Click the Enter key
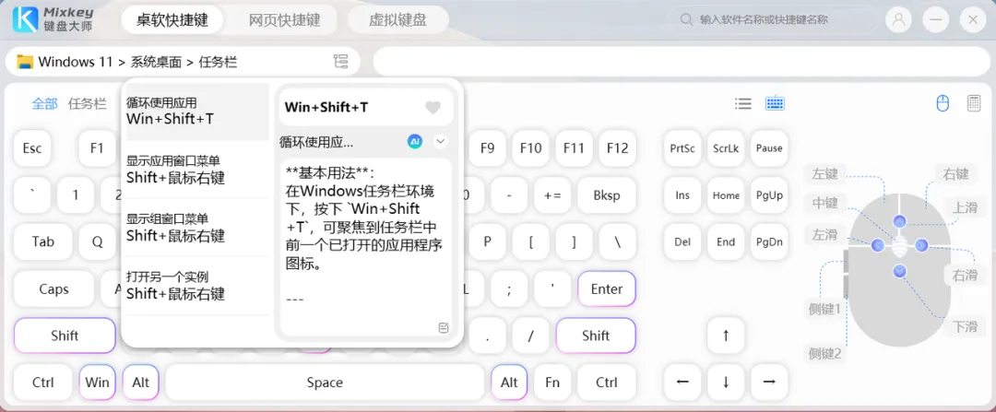Image resolution: width=996 pixels, height=412 pixels. pos(607,288)
